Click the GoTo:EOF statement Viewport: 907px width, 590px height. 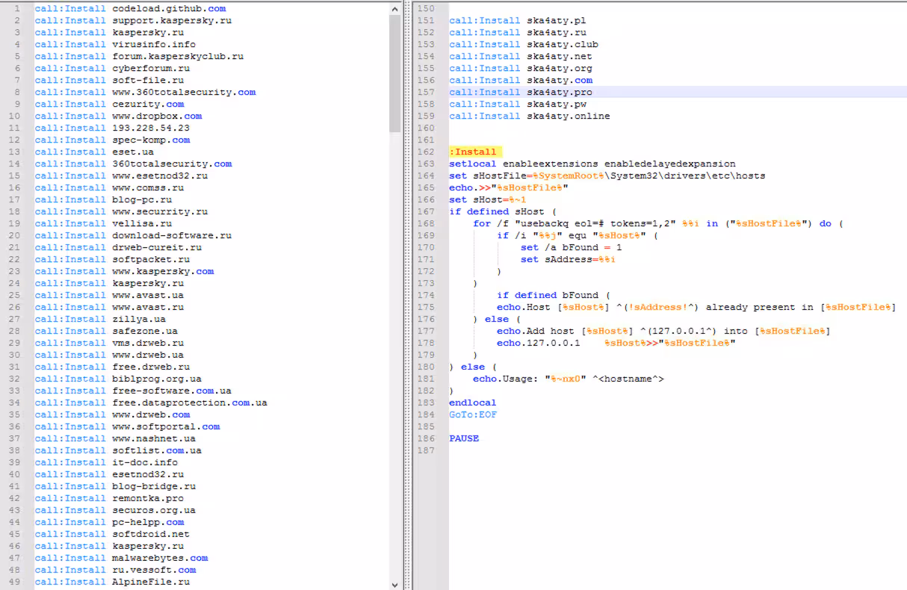(473, 414)
